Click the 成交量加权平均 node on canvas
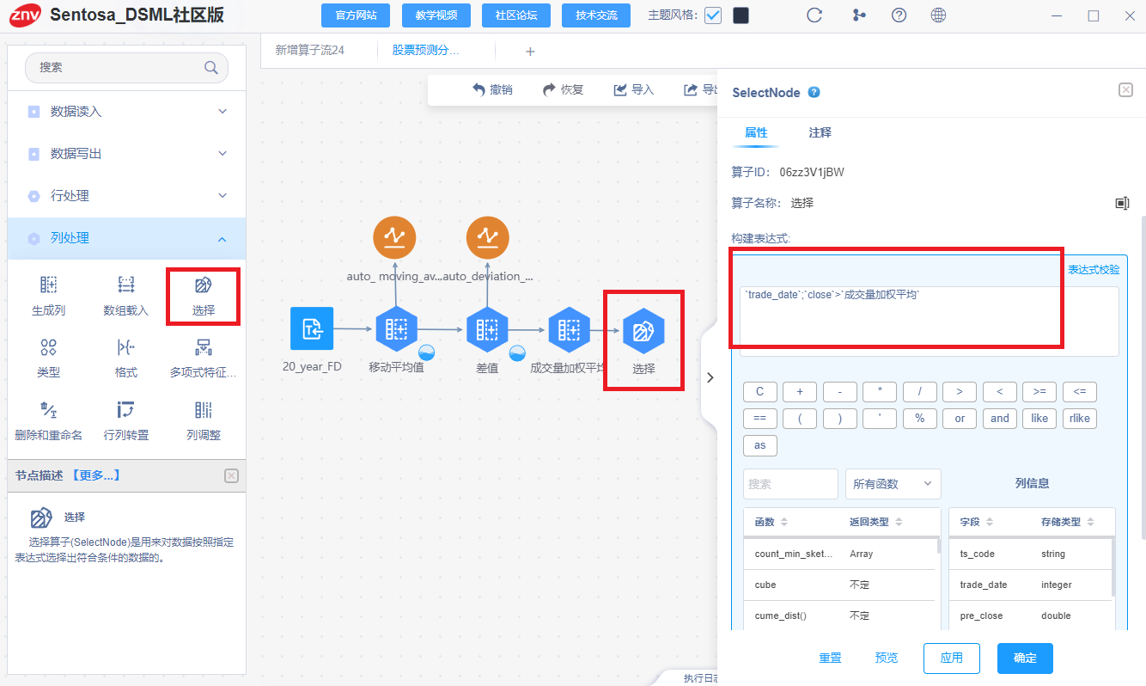Image resolution: width=1146 pixels, height=686 pixels. tap(568, 328)
